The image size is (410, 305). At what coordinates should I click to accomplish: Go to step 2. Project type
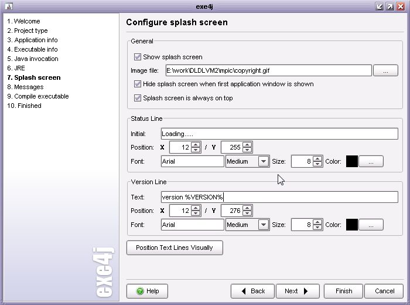coord(28,30)
